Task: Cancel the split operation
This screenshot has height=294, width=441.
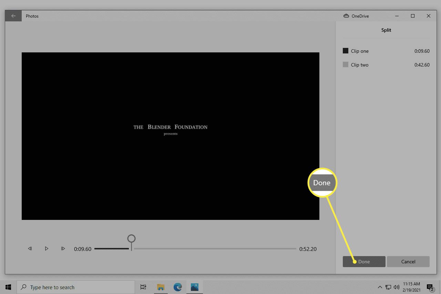Action: pos(408,262)
